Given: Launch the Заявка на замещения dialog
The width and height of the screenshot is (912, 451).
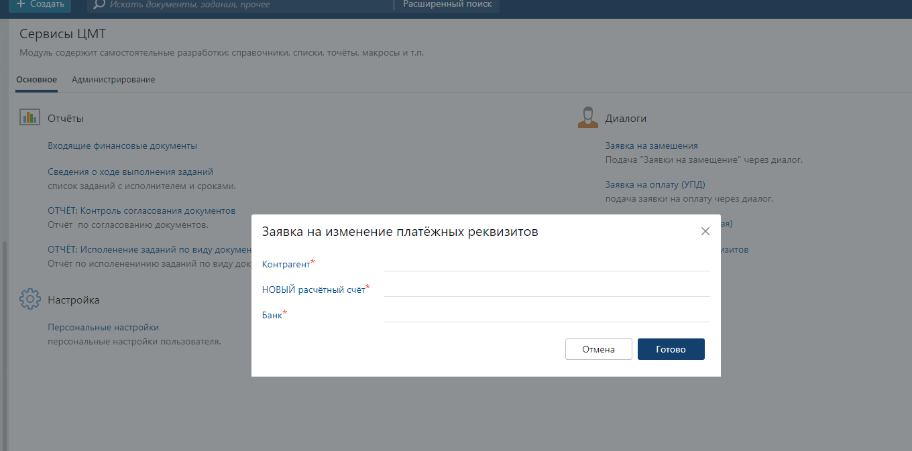Looking at the screenshot, I should pyautogui.click(x=651, y=145).
